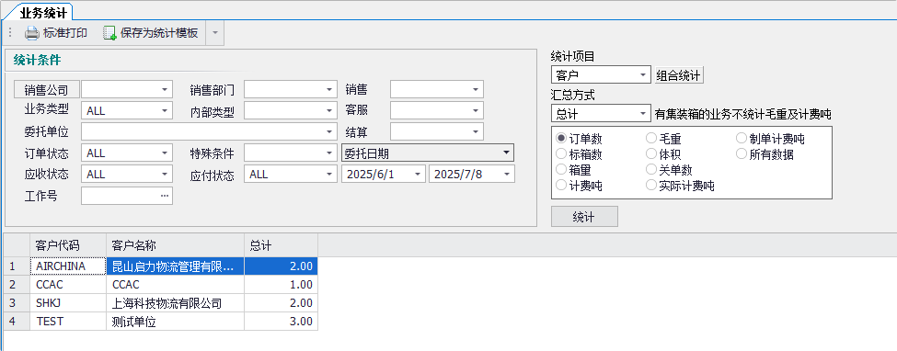Image resolution: width=897 pixels, height=351 pixels.
Task: Open the 销售部门 dropdown
Action: pos(329,90)
